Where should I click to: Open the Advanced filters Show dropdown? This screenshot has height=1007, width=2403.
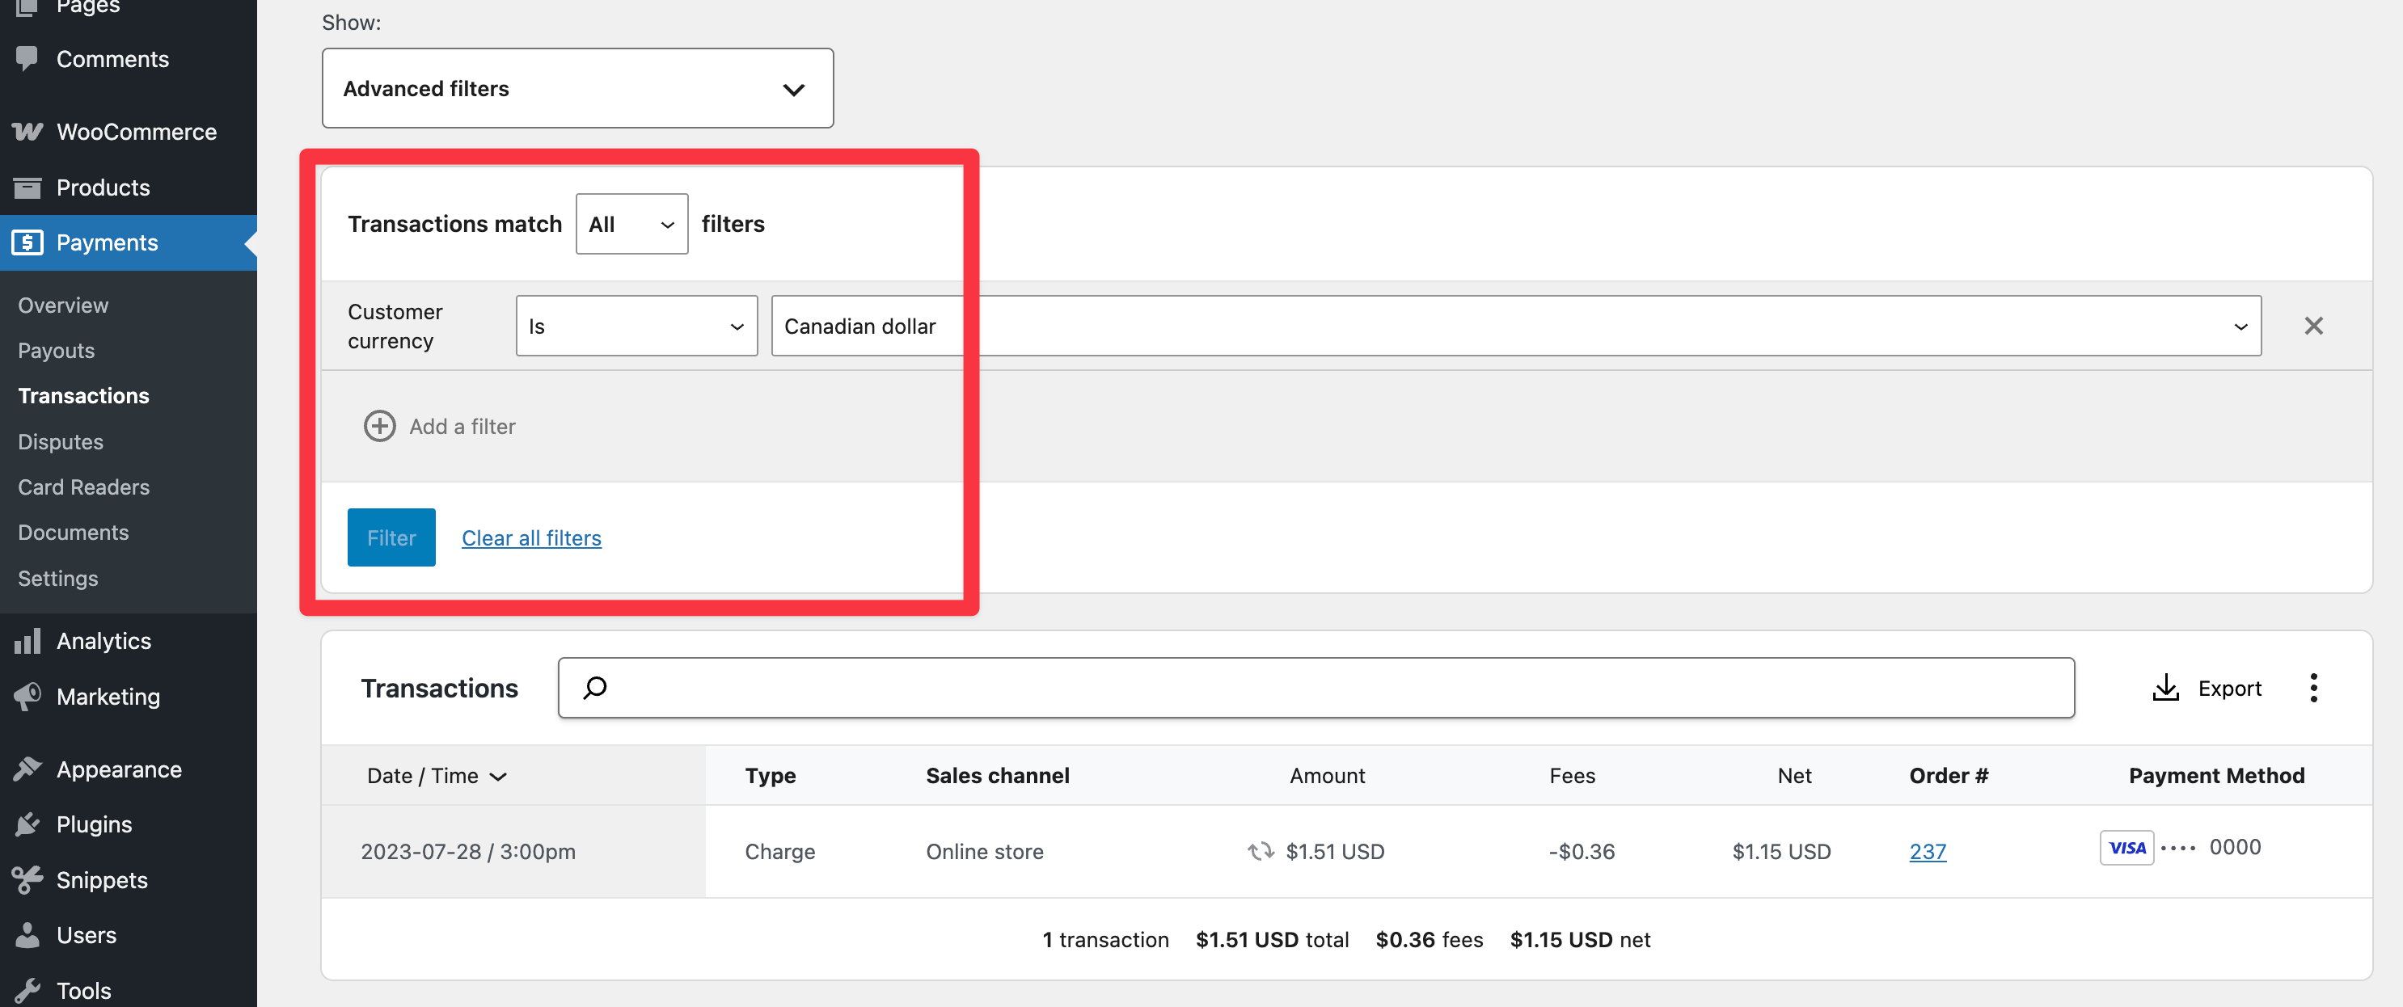point(577,89)
